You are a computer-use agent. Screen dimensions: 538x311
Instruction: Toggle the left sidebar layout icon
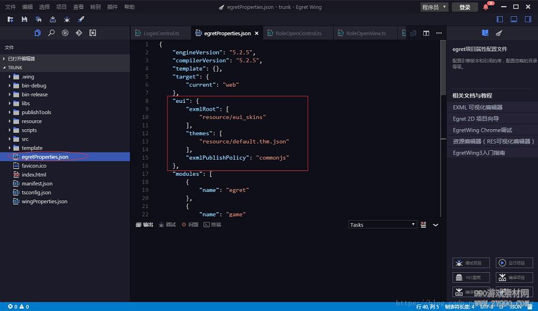click(x=500, y=19)
